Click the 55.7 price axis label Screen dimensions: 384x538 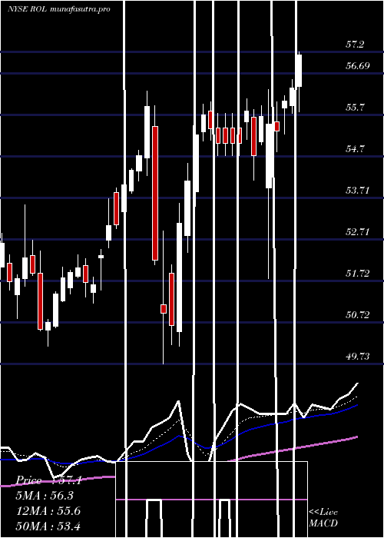click(x=355, y=108)
